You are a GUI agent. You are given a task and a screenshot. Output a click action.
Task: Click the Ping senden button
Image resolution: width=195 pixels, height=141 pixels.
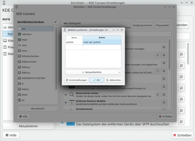pos(162,25)
